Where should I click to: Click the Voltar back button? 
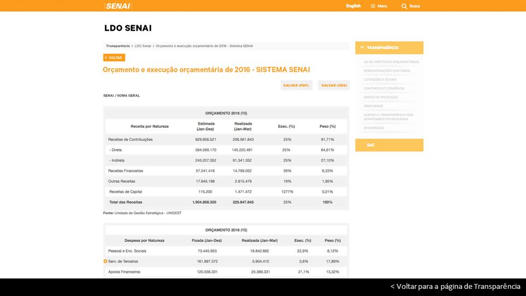click(x=114, y=58)
